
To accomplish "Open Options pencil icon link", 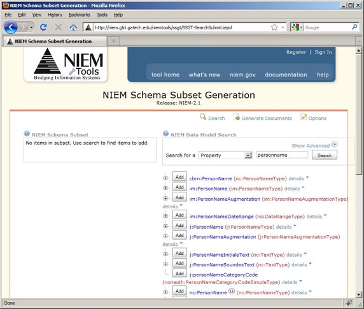I will tap(304, 117).
